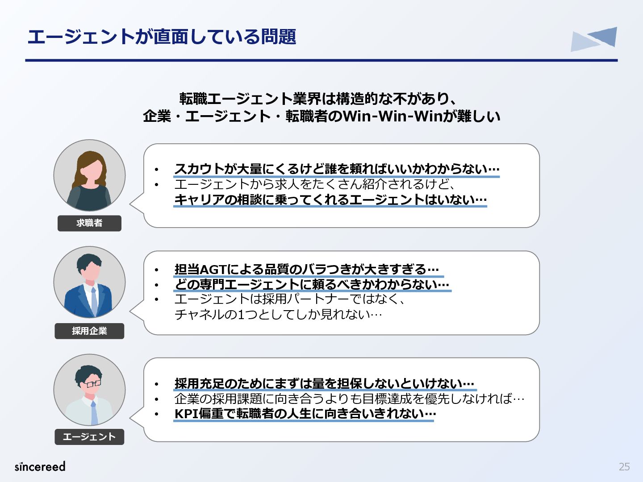Image resolution: width=643 pixels, height=482 pixels.
Task: Click the line どの専門エージェントに頼るべきか
Action: click(312, 284)
